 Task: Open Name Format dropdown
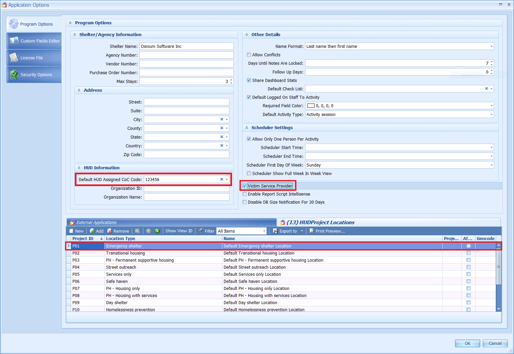coord(491,46)
